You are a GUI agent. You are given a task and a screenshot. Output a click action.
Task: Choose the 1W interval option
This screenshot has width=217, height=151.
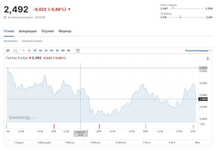point(63,51)
